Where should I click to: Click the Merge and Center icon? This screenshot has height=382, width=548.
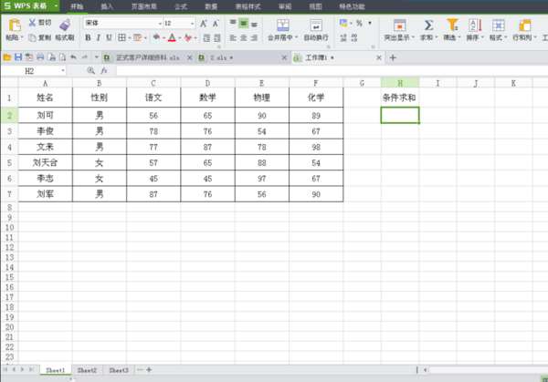tap(283, 26)
